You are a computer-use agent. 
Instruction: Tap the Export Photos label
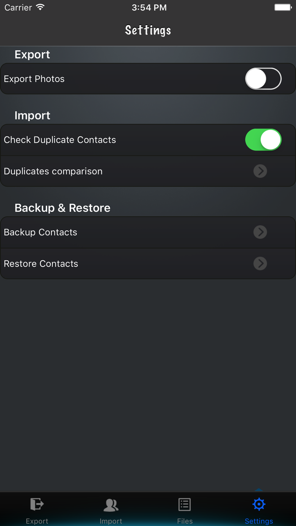[x=34, y=79]
